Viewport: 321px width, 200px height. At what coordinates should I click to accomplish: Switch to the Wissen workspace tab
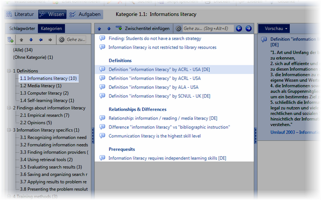[52, 14]
